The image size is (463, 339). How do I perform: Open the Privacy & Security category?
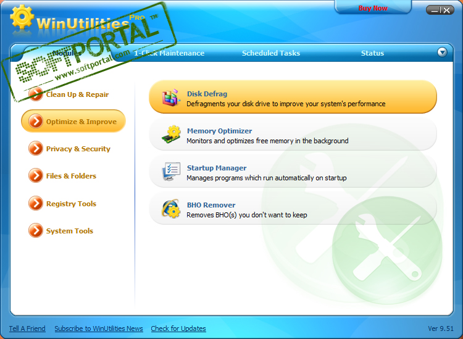(x=78, y=149)
